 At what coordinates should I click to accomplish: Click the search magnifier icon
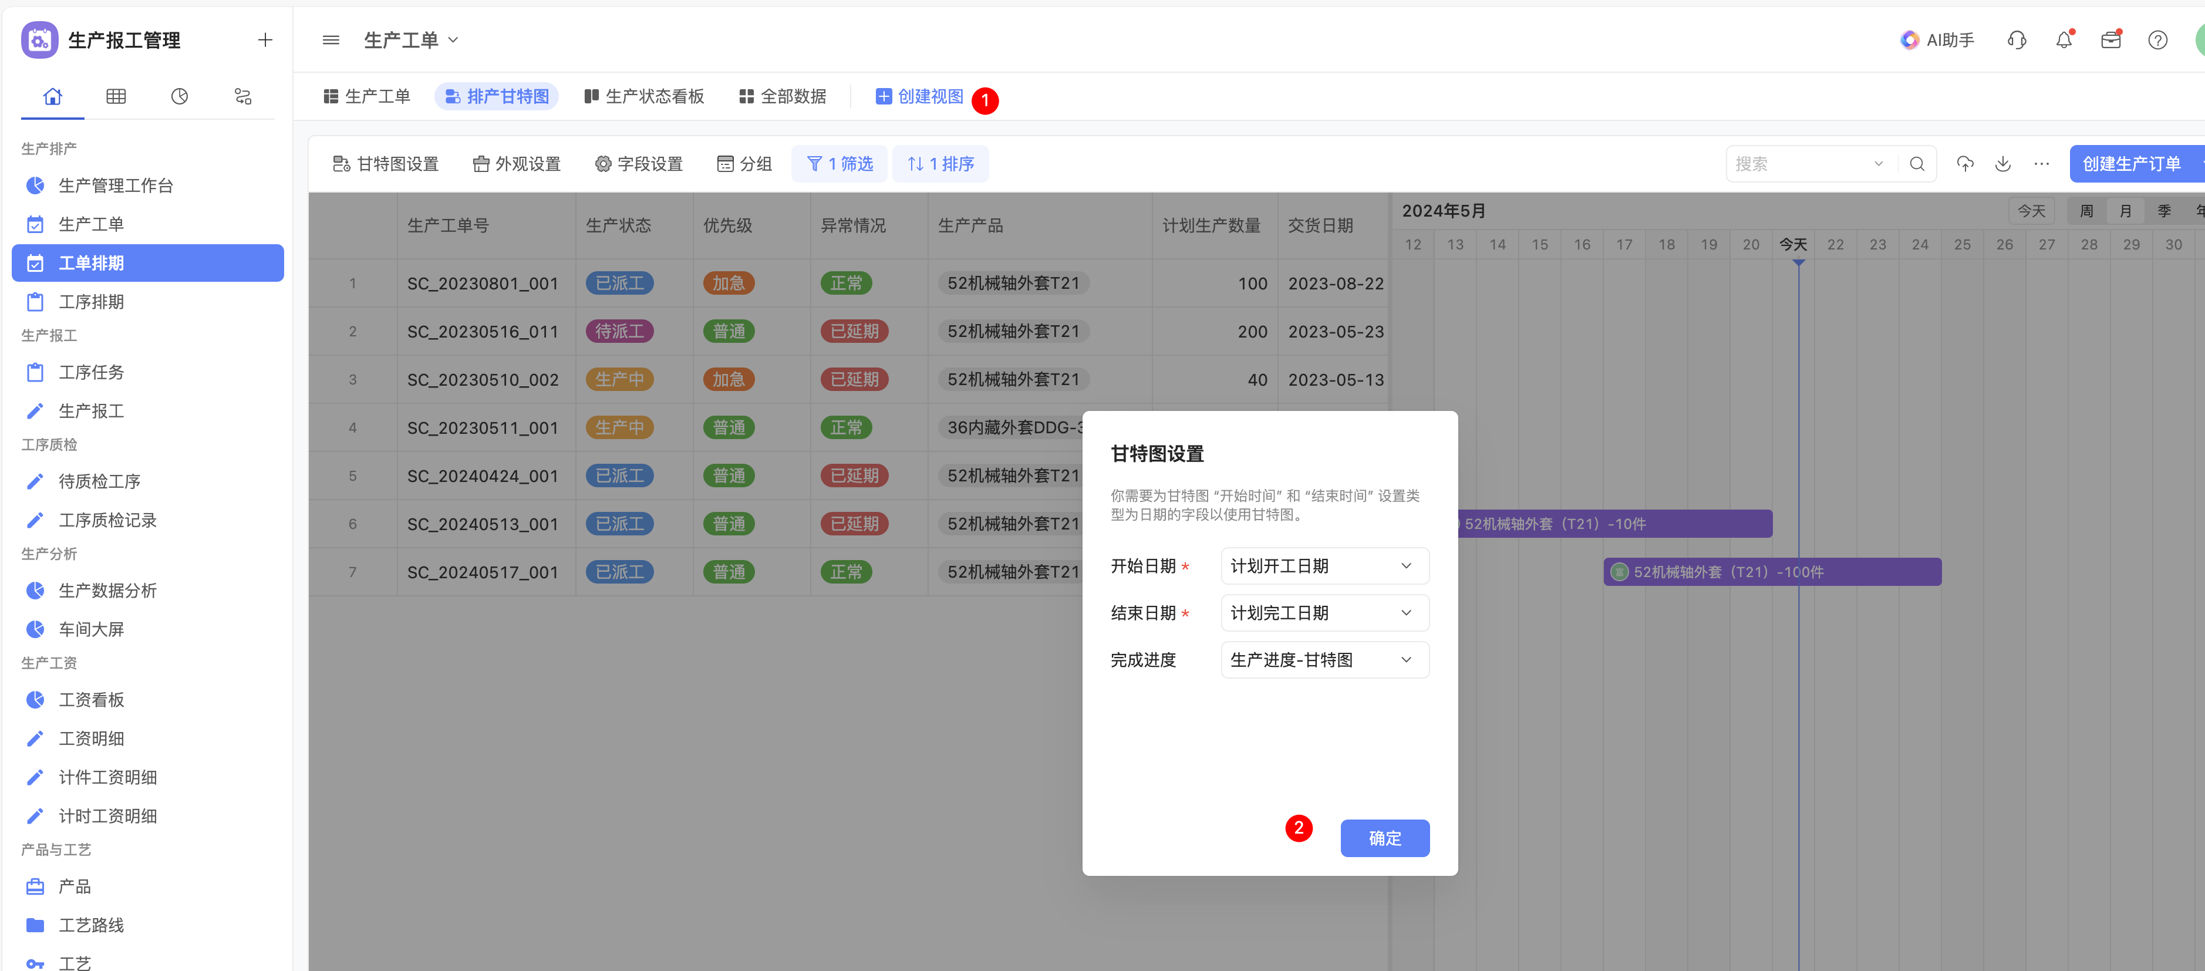[x=1917, y=164]
